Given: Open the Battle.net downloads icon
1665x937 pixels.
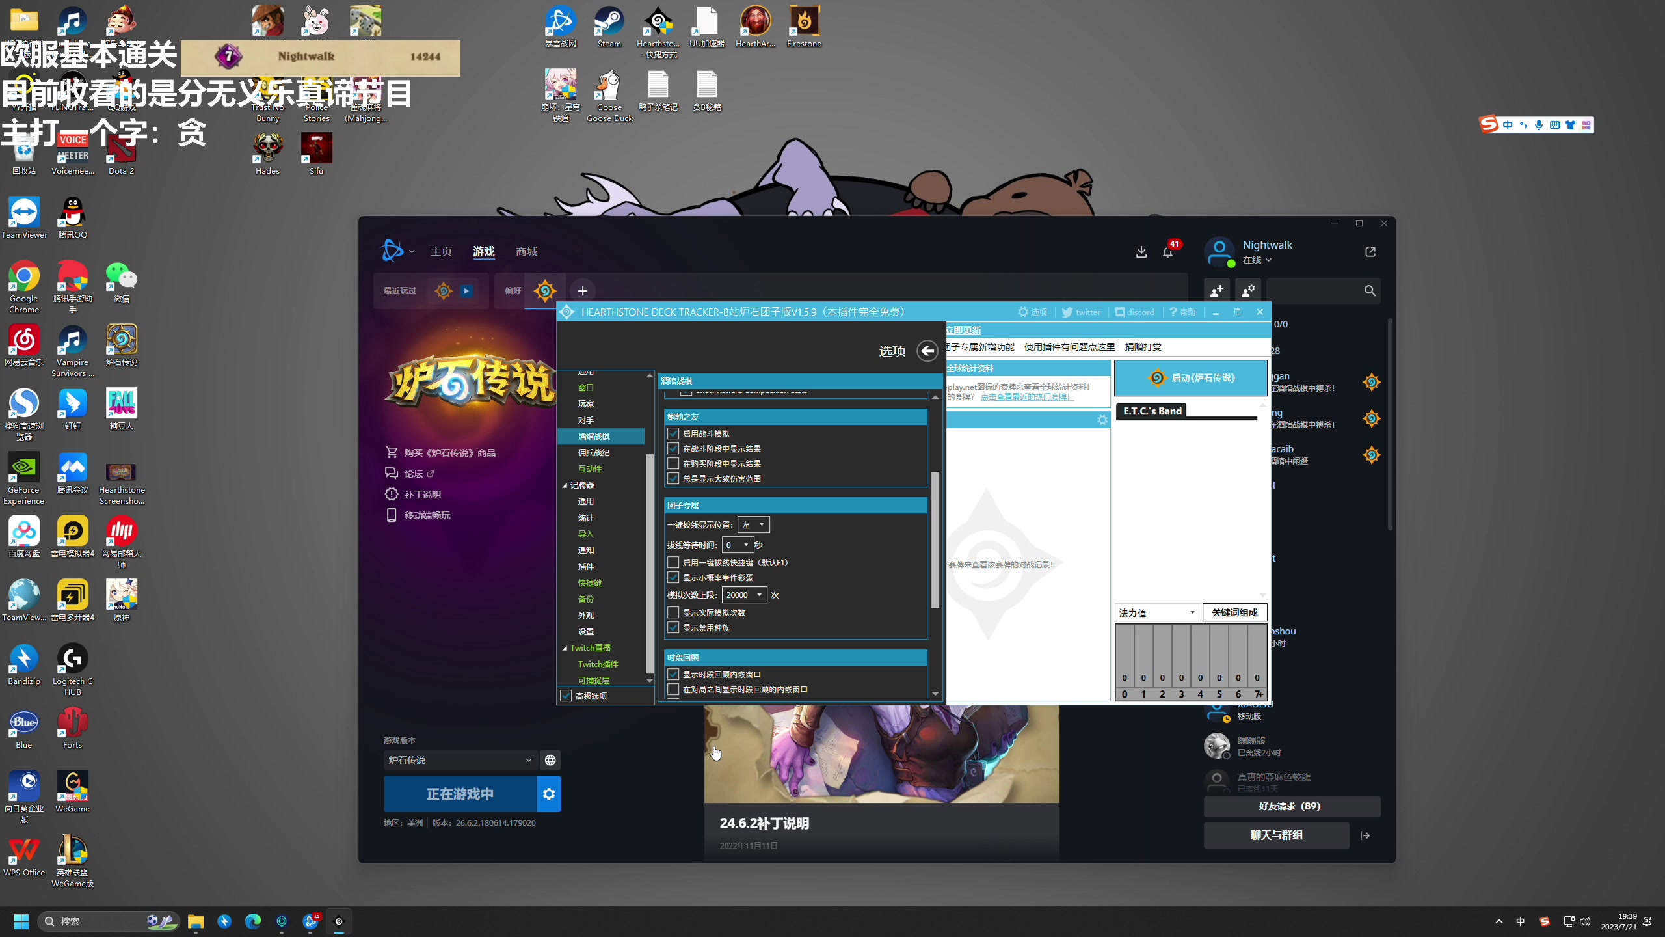Looking at the screenshot, I should point(1141,252).
